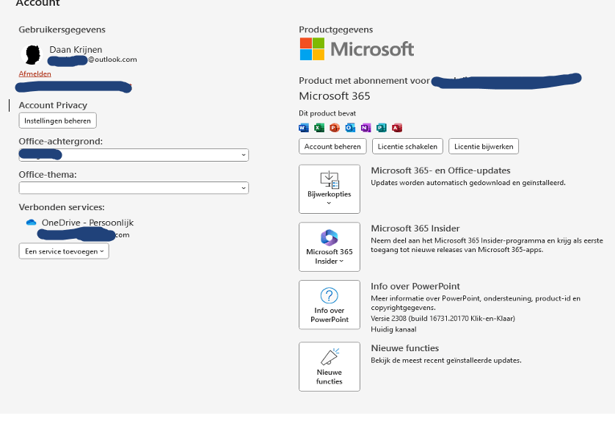This screenshot has height=421, width=615.
Task: Click the Account Privacy heading
Action: click(x=53, y=105)
